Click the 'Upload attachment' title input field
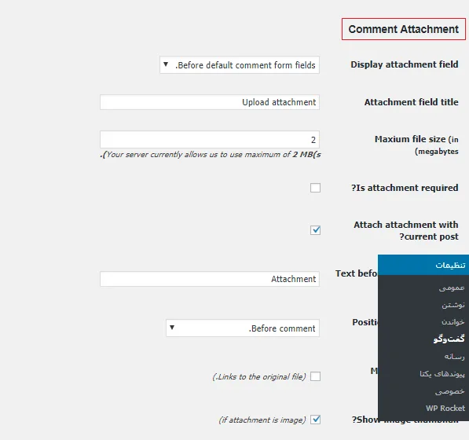Image resolution: width=469 pixels, height=440 pixels. pos(210,102)
